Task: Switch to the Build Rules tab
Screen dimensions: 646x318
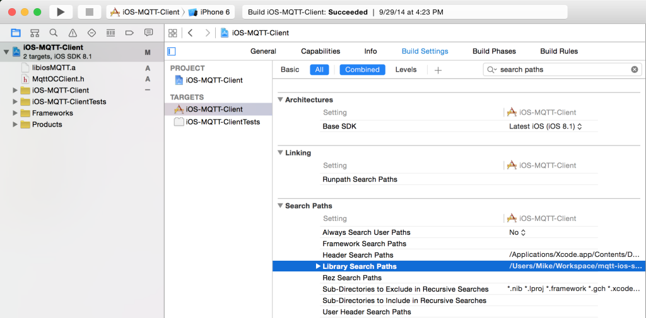Action: (559, 52)
